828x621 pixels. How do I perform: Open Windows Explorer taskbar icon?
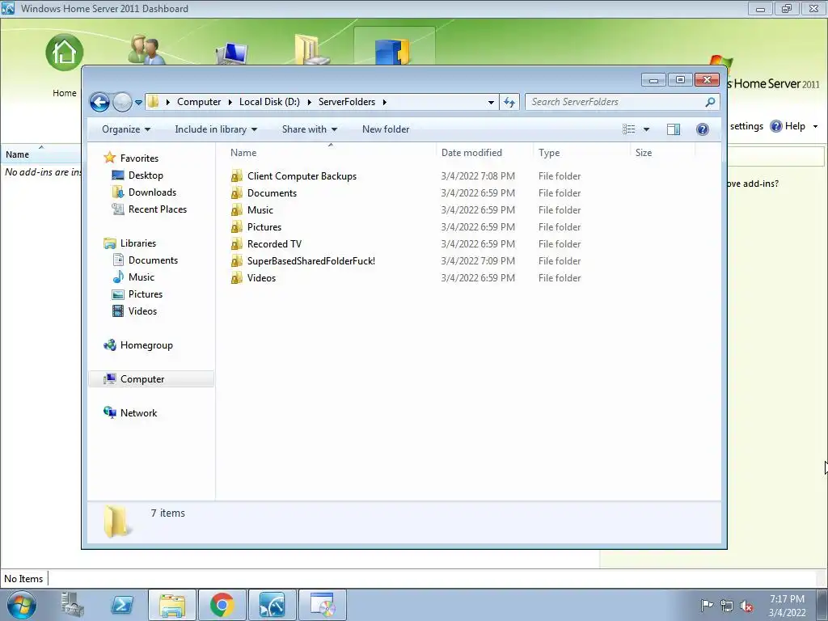click(x=172, y=605)
